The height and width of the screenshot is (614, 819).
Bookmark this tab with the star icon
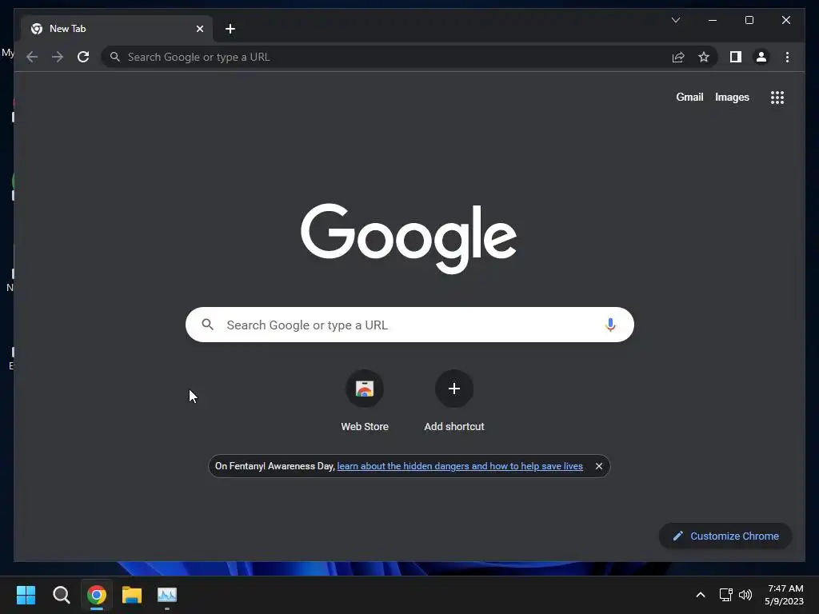(x=704, y=57)
